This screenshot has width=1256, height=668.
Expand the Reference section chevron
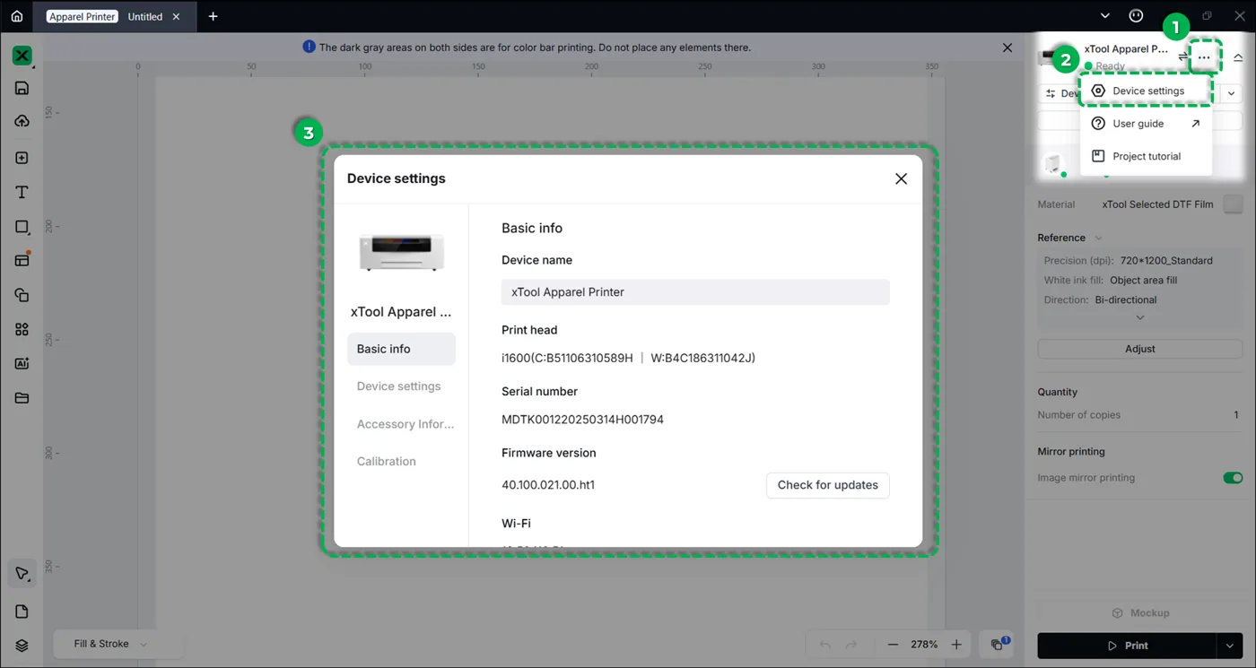pos(1098,238)
